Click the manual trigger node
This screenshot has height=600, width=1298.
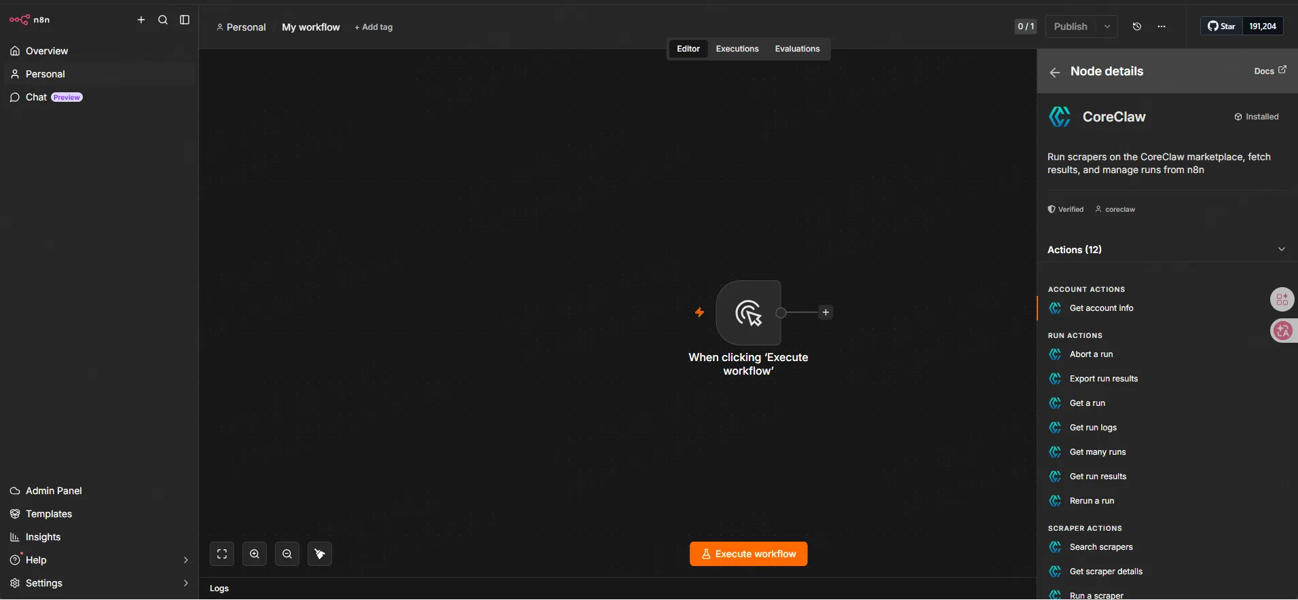pos(748,313)
